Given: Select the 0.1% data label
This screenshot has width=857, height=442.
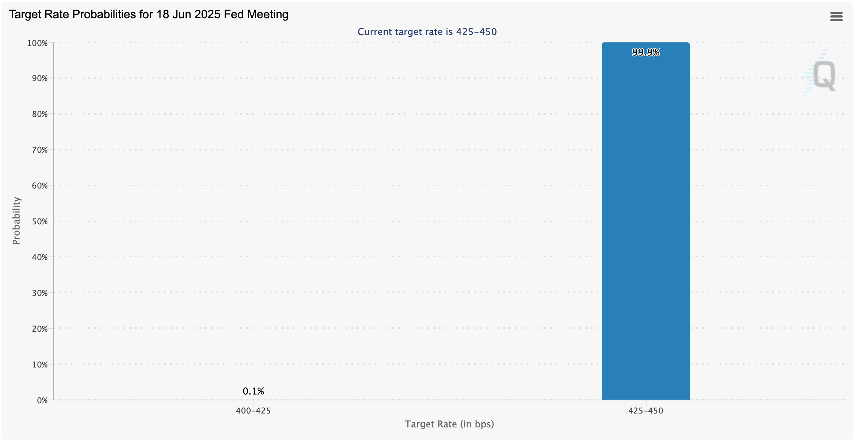Looking at the screenshot, I should pyautogui.click(x=253, y=391).
